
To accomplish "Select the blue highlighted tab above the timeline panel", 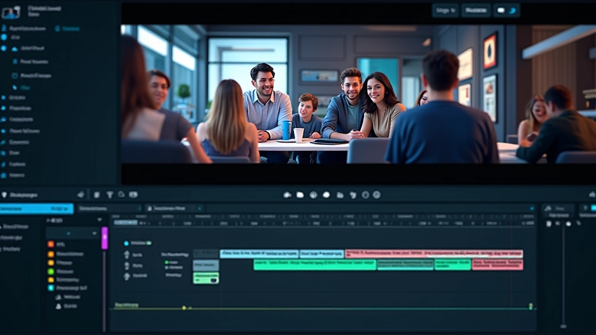I will pyautogui.click(x=37, y=209).
